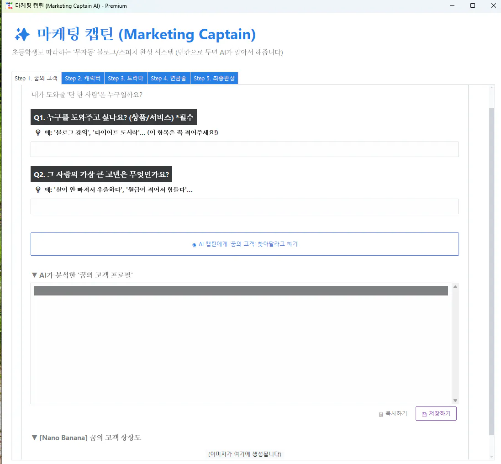
Task: Click inside the Q1 answer field
Action: click(x=244, y=149)
